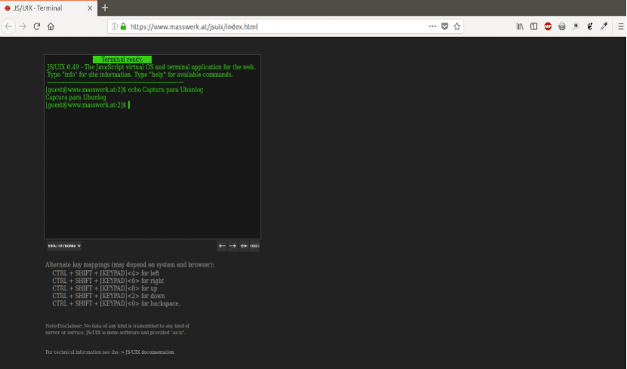Viewport: 627px width, 369px height.
Task: Click the 'JS/UIX 0.49' version line
Action: 151,67
